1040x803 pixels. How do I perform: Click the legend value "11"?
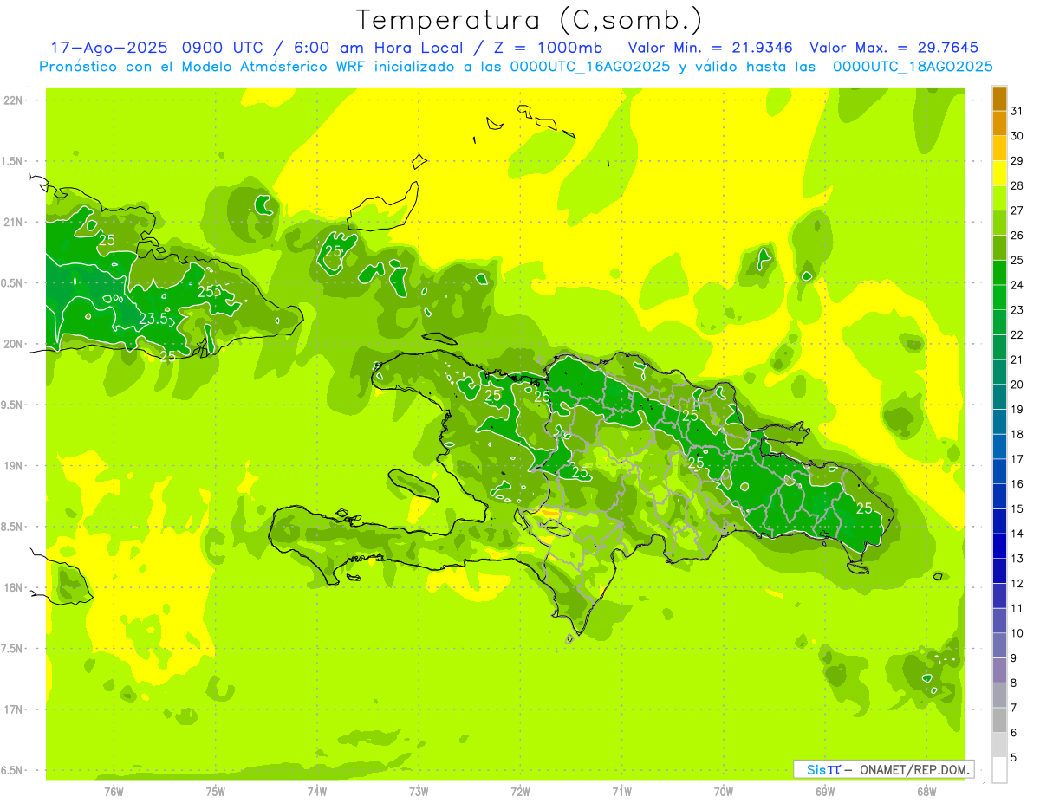[1017, 608]
